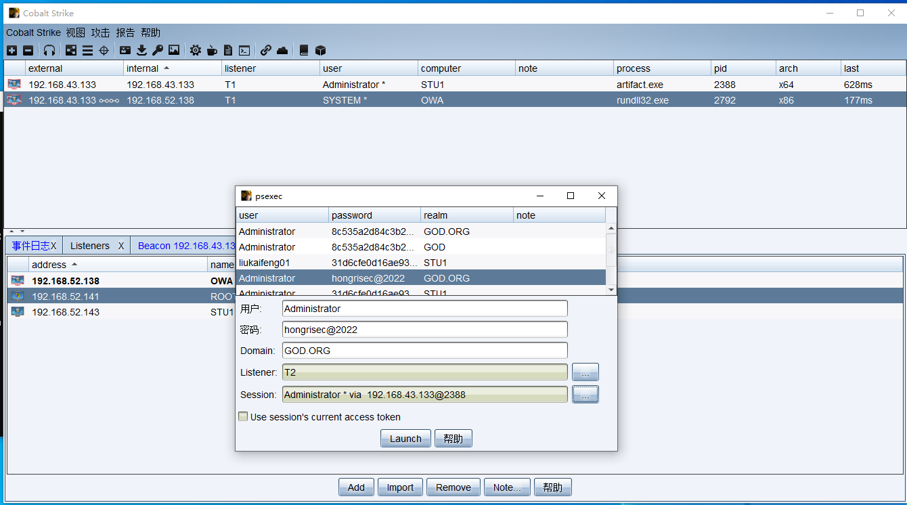Click the document icon for Office macro
Viewport: 907px width, 505px height.
pos(228,50)
